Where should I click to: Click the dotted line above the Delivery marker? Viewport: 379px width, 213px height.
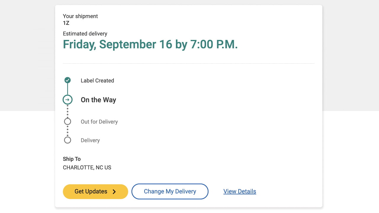click(x=68, y=131)
